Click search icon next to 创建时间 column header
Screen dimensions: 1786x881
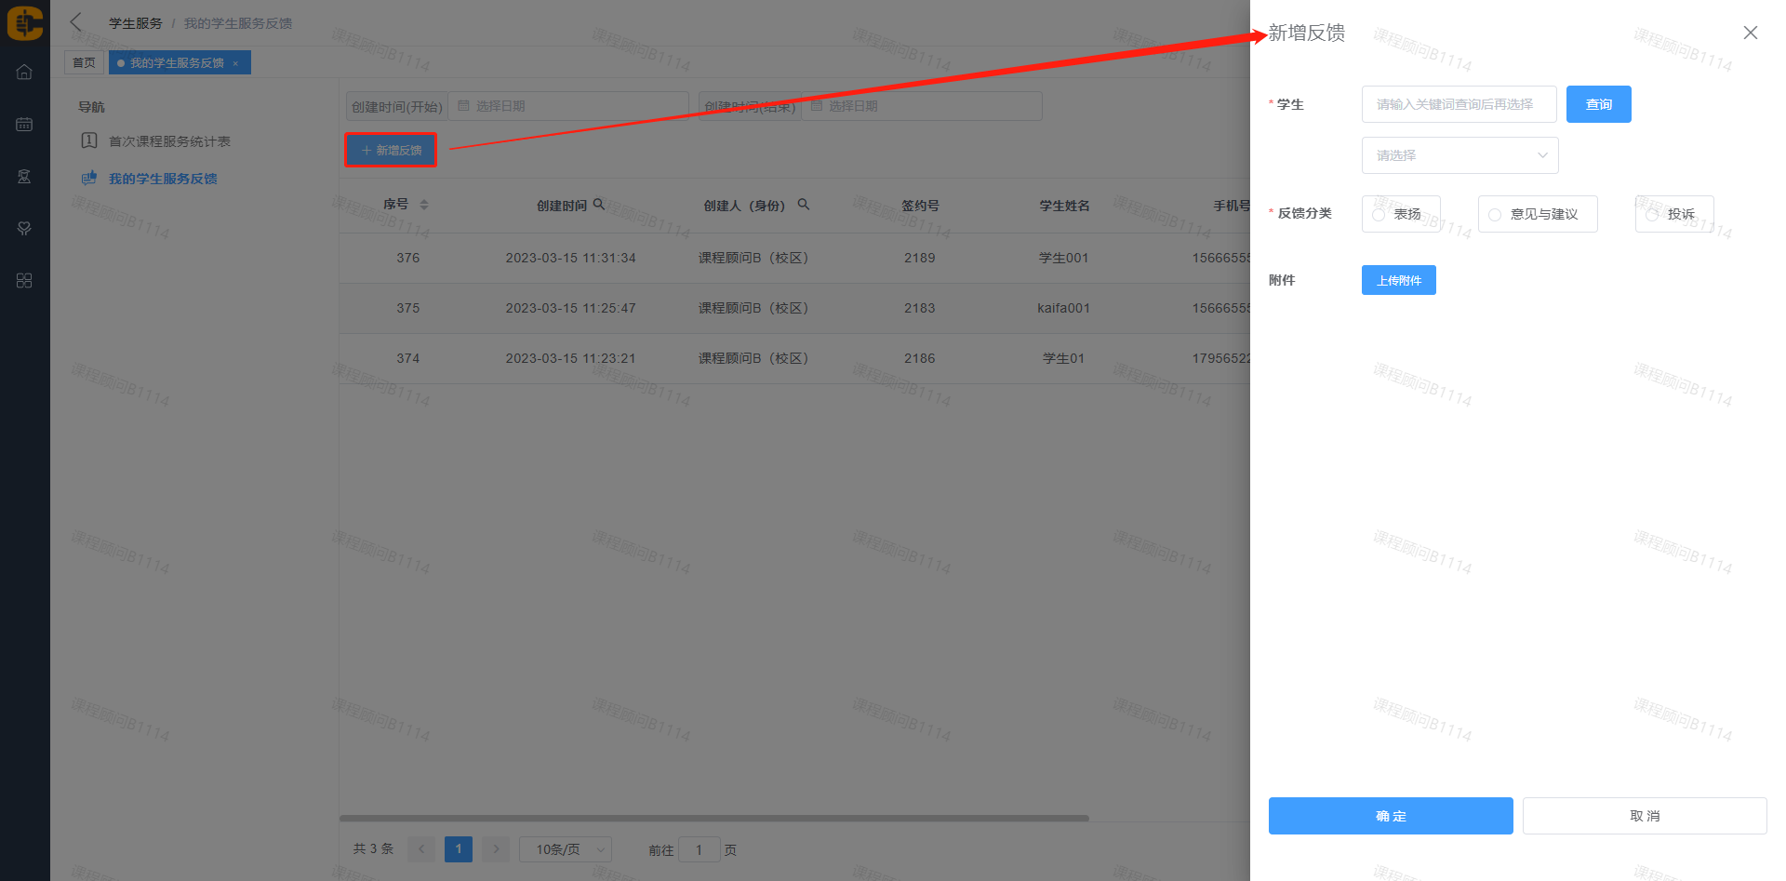point(599,205)
